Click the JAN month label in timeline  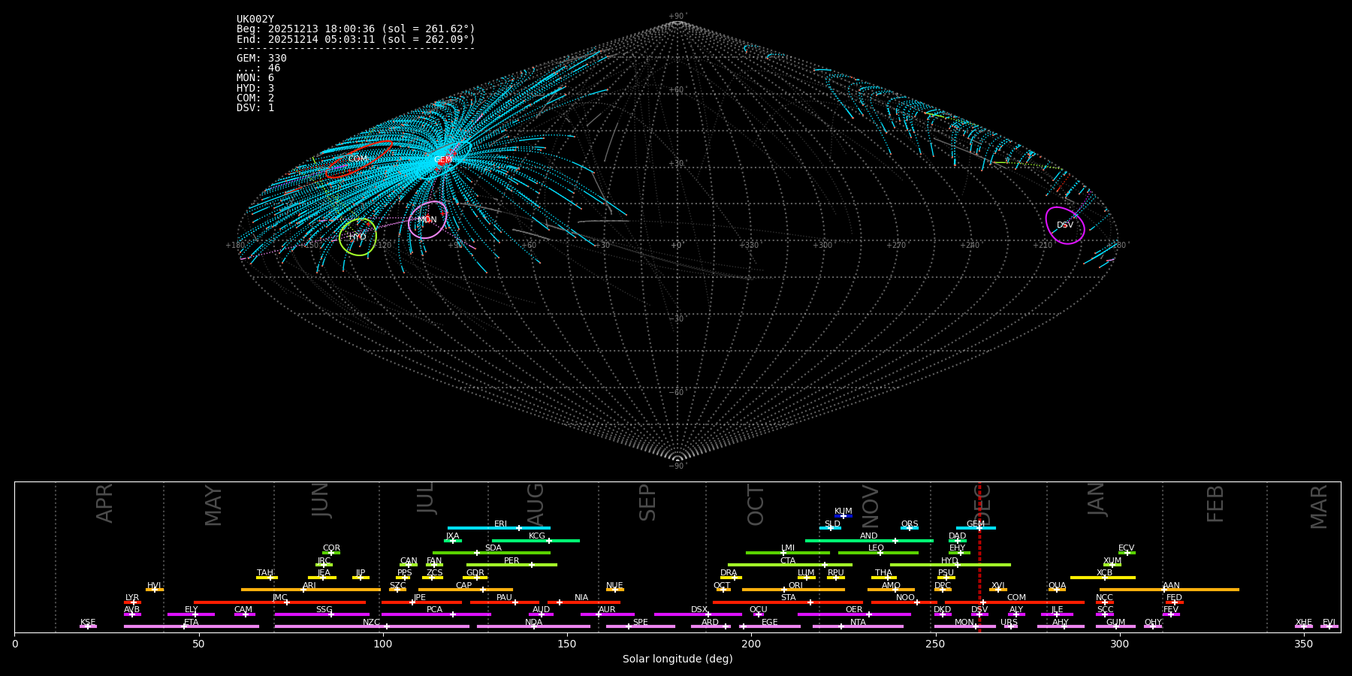(1097, 499)
